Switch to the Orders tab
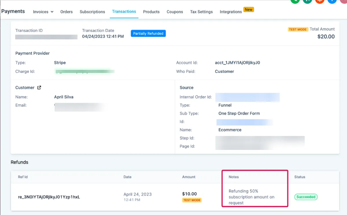Image resolution: width=347 pixels, height=215 pixels. coord(67,12)
